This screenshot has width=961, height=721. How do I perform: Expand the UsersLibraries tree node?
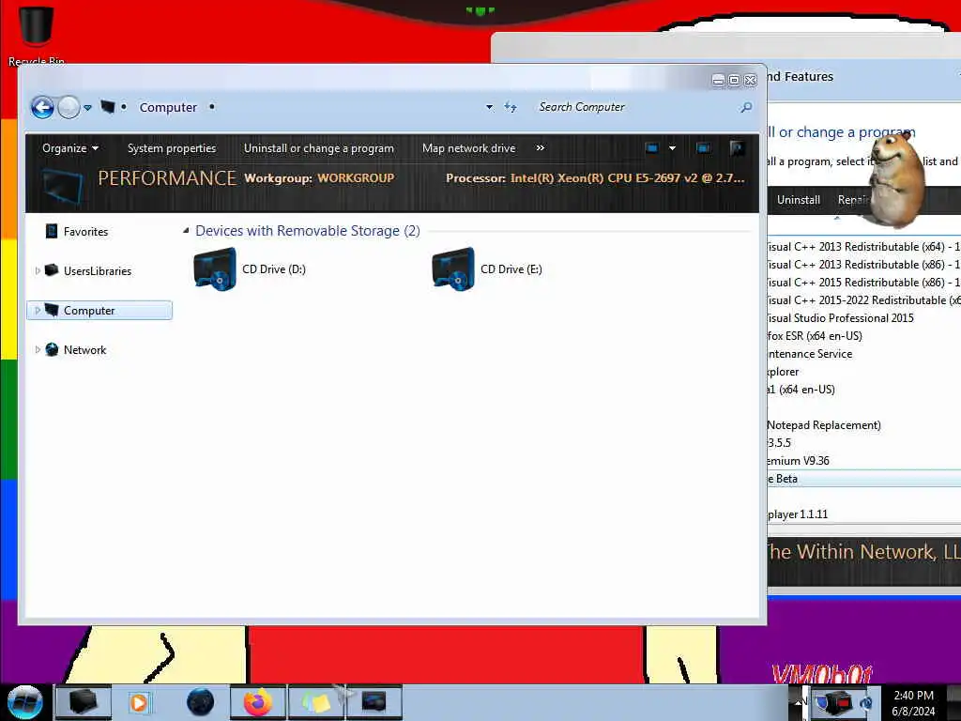click(38, 270)
